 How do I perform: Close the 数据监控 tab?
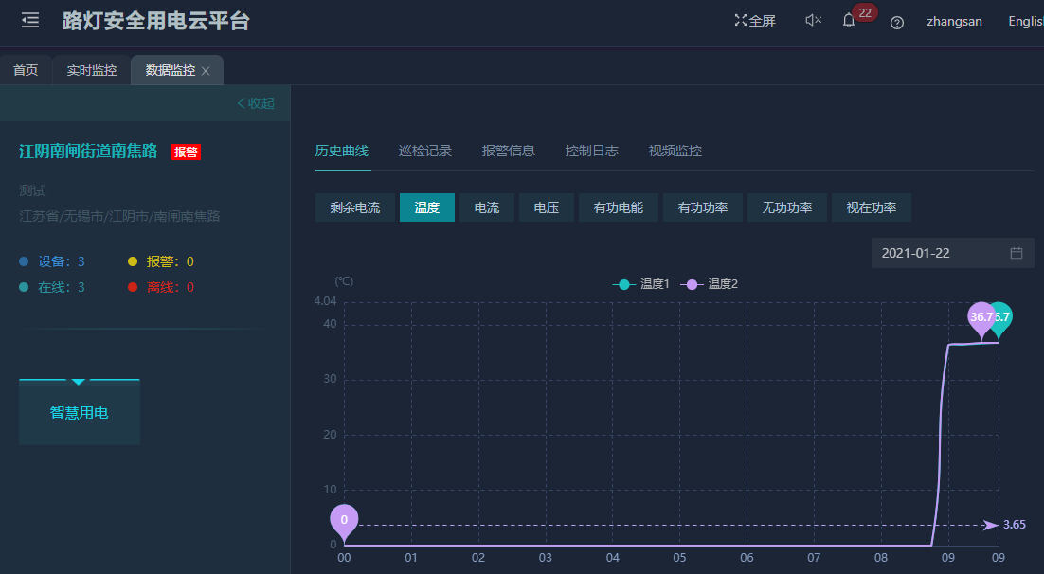206,71
